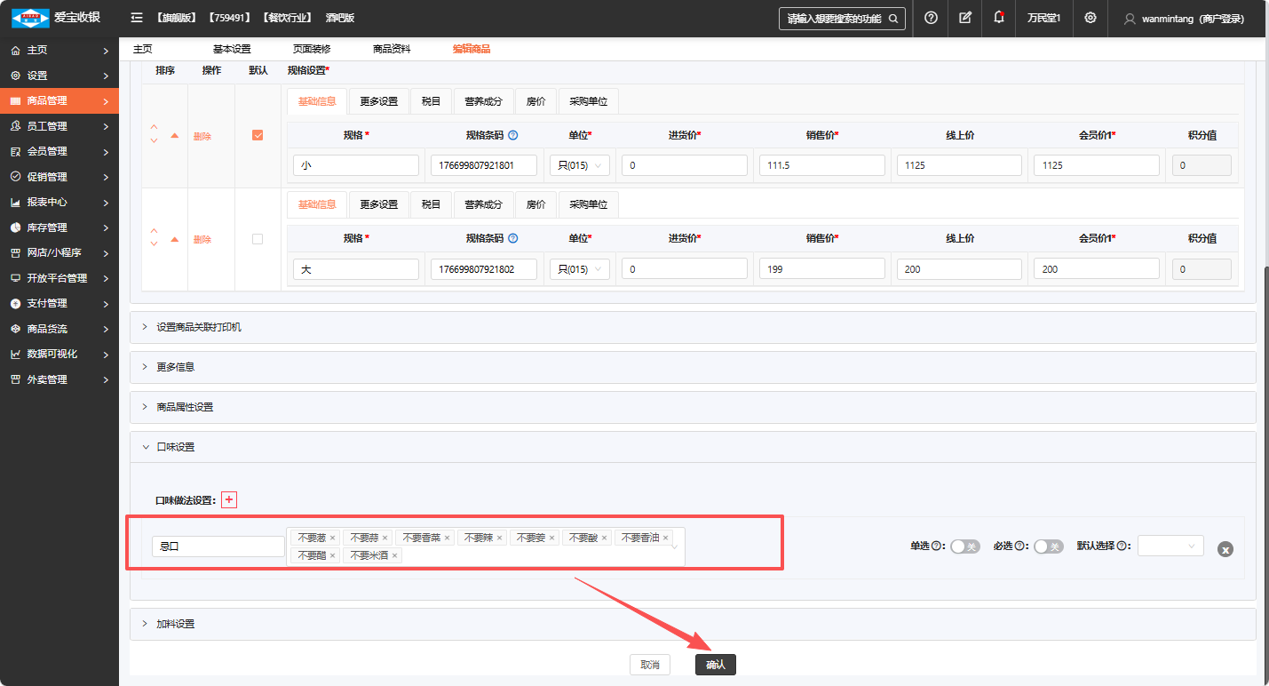Image resolution: width=1269 pixels, height=686 pixels.
Task: Open 会员管理 in the sidebar
Action: click(59, 151)
